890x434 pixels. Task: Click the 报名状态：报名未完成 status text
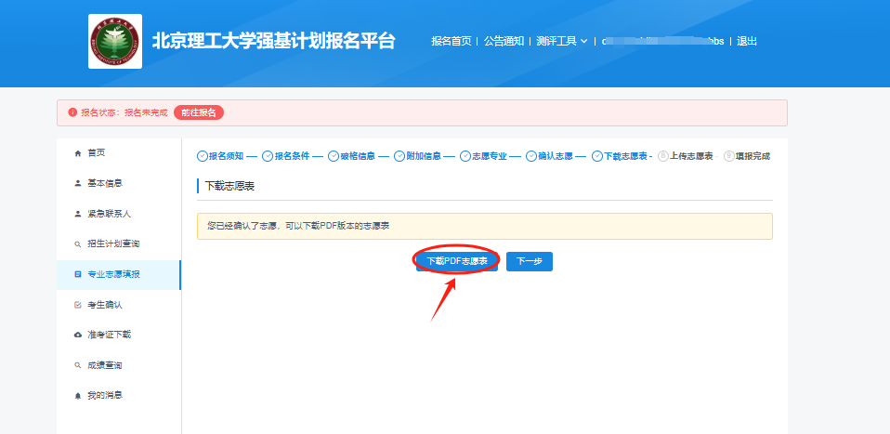click(x=124, y=112)
